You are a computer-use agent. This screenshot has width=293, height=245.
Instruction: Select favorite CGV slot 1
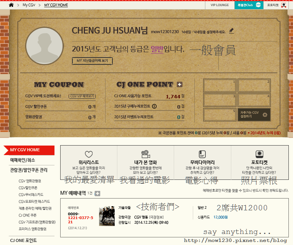coord(220,85)
